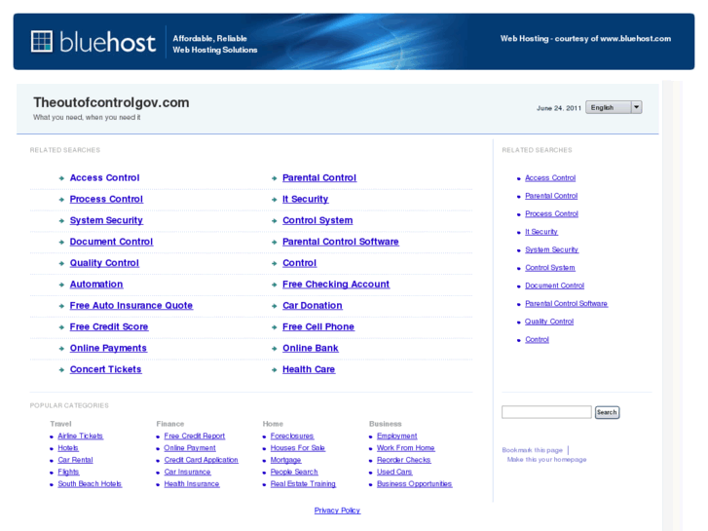Click the 'June 24, 2011' date text
This screenshot has height=531, width=708.
(559, 108)
